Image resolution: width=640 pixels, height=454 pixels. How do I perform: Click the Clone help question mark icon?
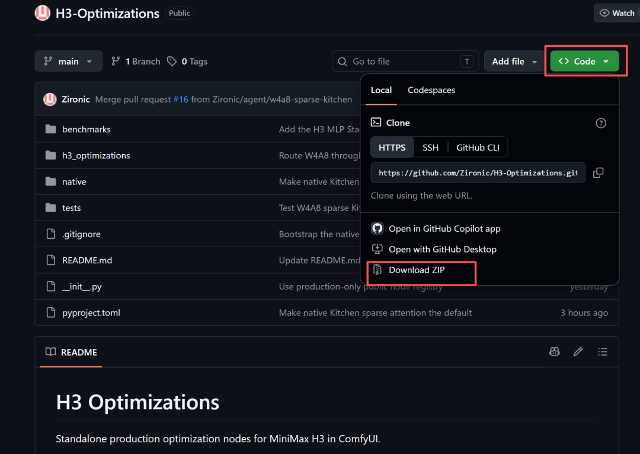tap(600, 123)
